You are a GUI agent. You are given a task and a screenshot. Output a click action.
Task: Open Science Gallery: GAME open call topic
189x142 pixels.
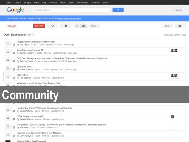point(31,141)
